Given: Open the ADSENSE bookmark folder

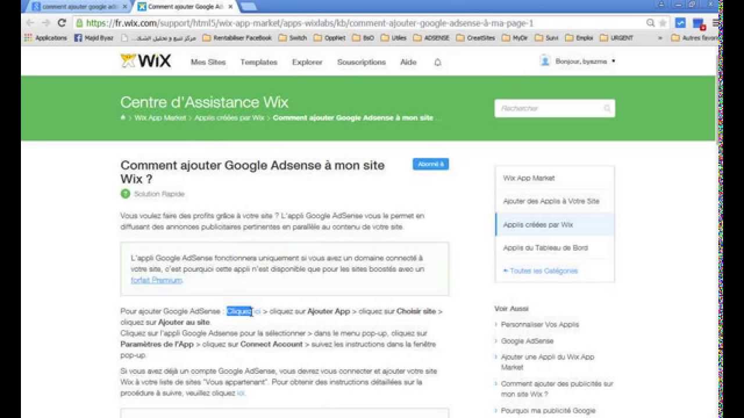Looking at the screenshot, I should tap(431, 38).
